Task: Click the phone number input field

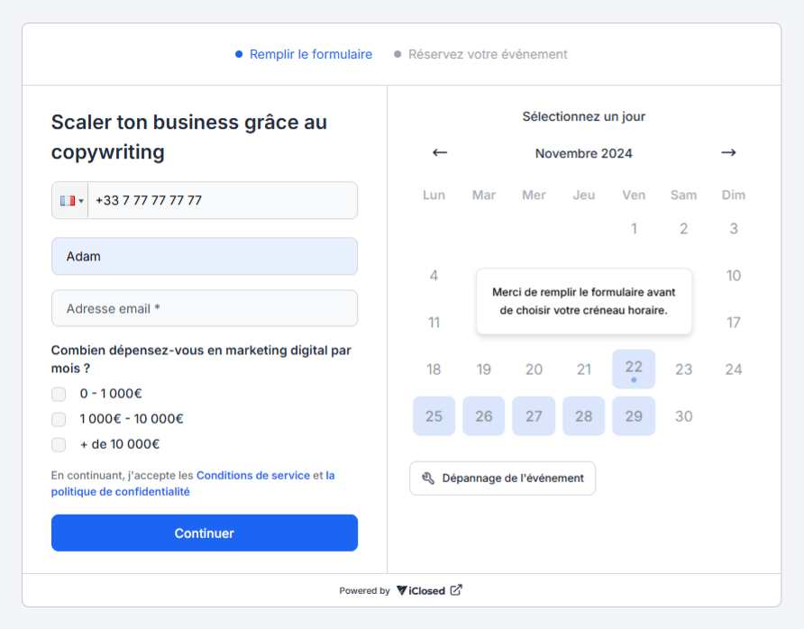Action: tap(221, 200)
